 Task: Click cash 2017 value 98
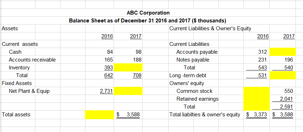tap(139, 52)
